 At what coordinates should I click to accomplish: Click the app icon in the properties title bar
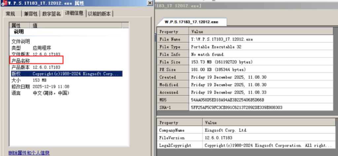point(3,3)
